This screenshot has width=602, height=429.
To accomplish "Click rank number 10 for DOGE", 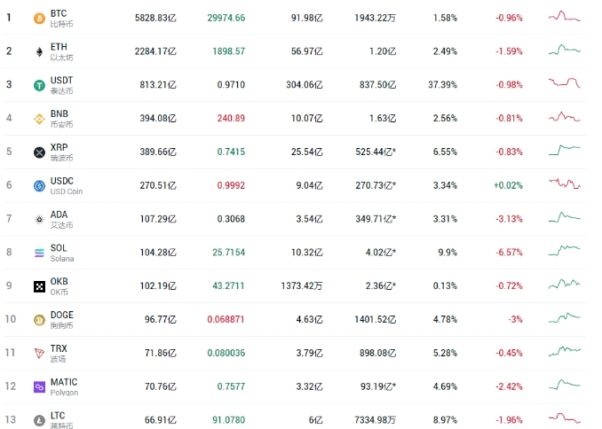I will (x=11, y=319).
